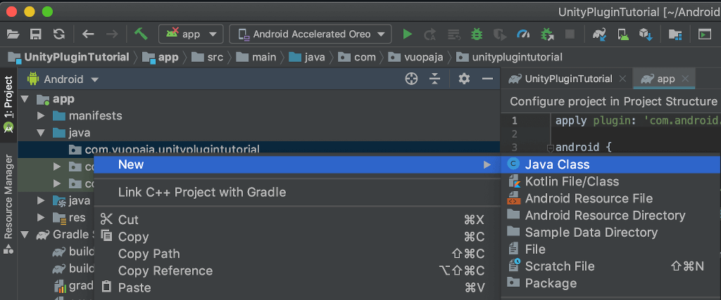
Task: Click Copy Path in the context menu
Action: (149, 254)
